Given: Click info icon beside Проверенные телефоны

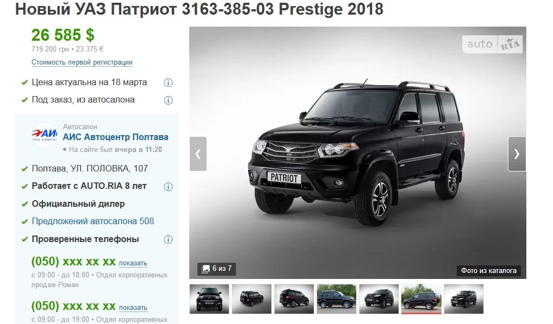Looking at the screenshot, I should click(168, 239).
